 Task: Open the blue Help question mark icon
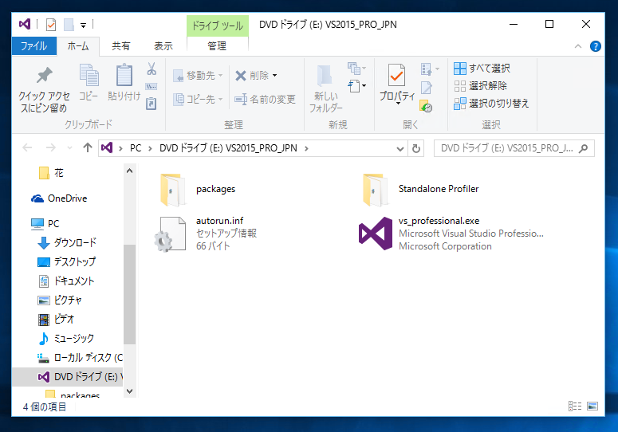pyautogui.click(x=595, y=46)
